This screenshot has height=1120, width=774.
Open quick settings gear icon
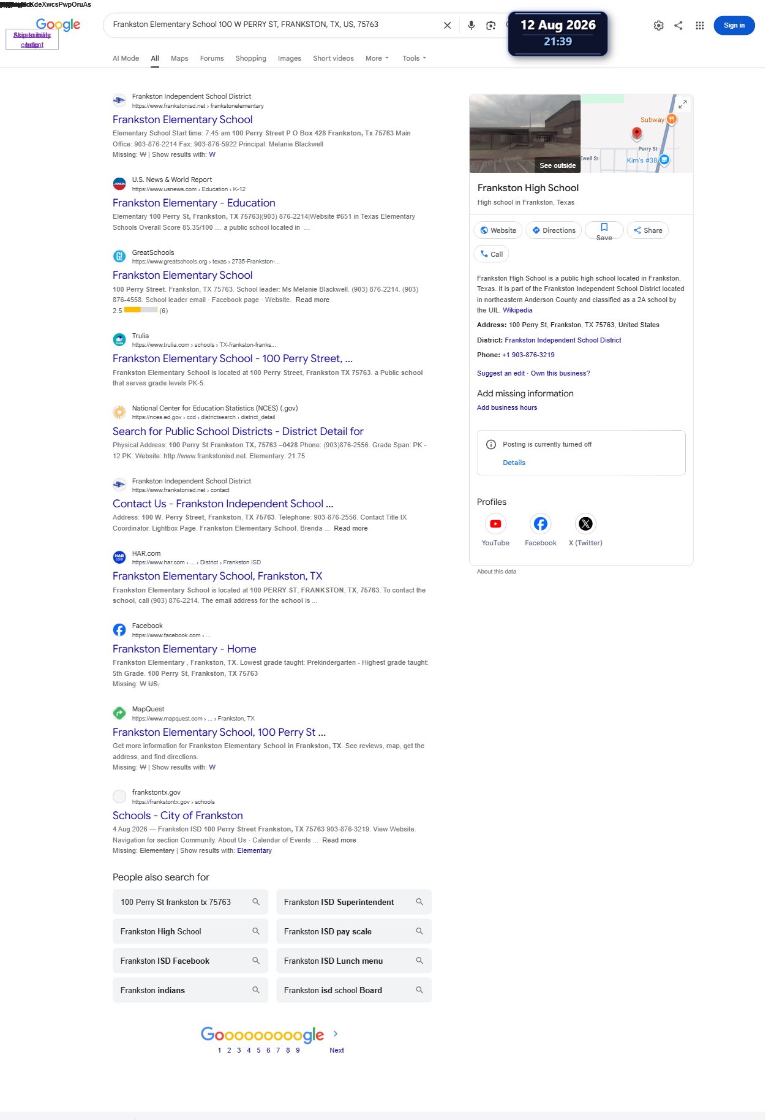(658, 25)
